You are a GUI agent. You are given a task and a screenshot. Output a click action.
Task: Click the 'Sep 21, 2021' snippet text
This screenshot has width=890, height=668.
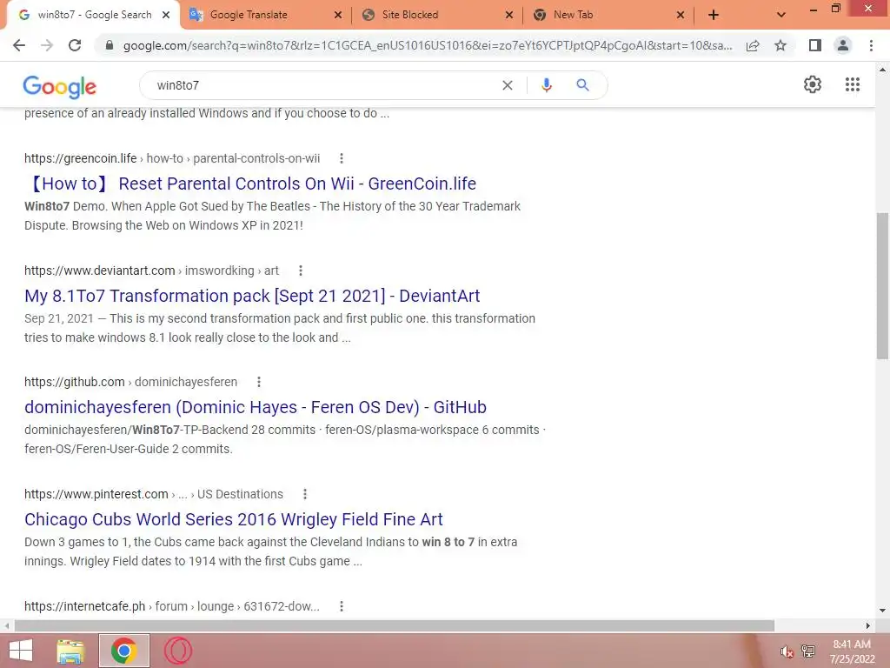tap(59, 318)
